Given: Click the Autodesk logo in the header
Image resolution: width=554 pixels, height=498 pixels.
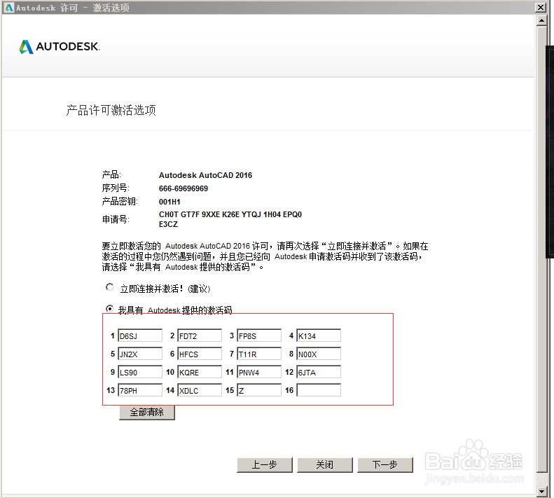Looking at the screenshot, I should (x=60, y=47).
